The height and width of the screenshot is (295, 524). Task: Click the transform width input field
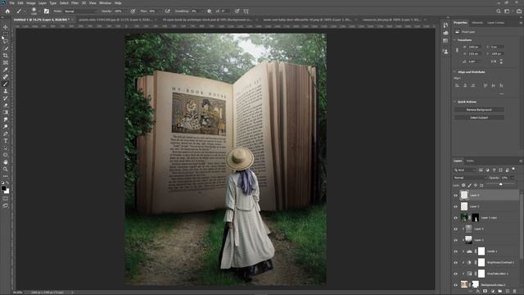[474, 48]
